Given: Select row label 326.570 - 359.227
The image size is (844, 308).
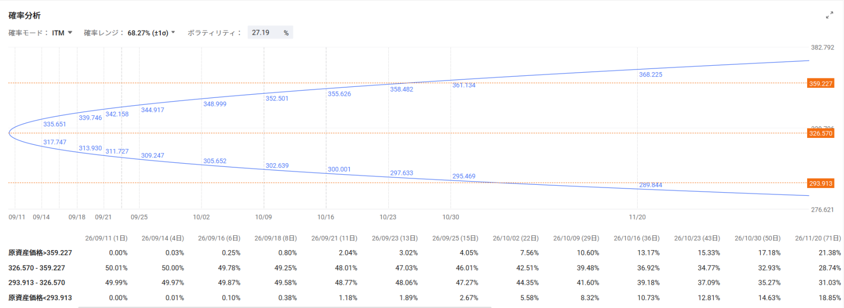Looking at the screenshot, I should coord(36,268).
